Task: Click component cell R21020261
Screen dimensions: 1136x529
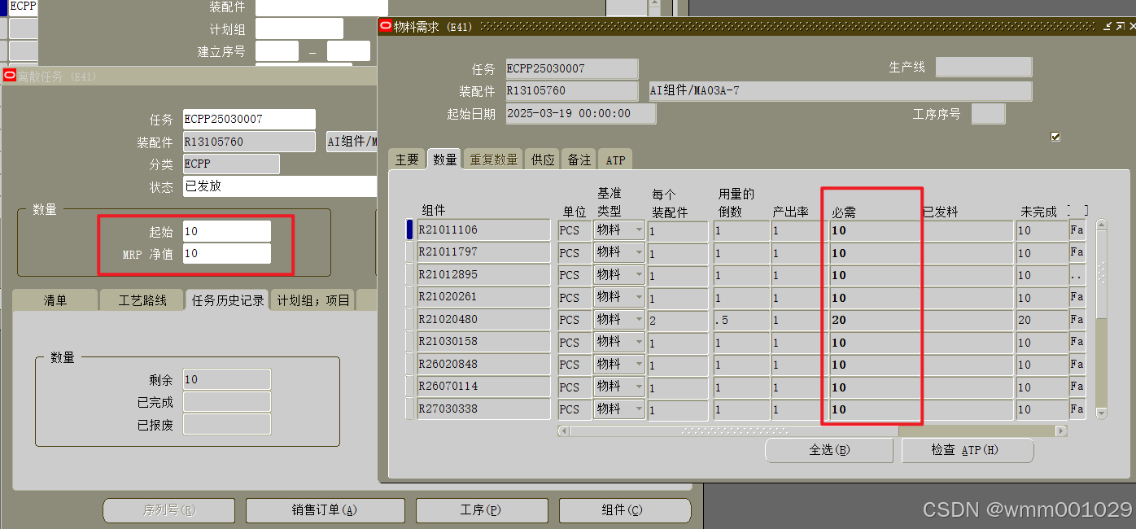Action: 484,298
